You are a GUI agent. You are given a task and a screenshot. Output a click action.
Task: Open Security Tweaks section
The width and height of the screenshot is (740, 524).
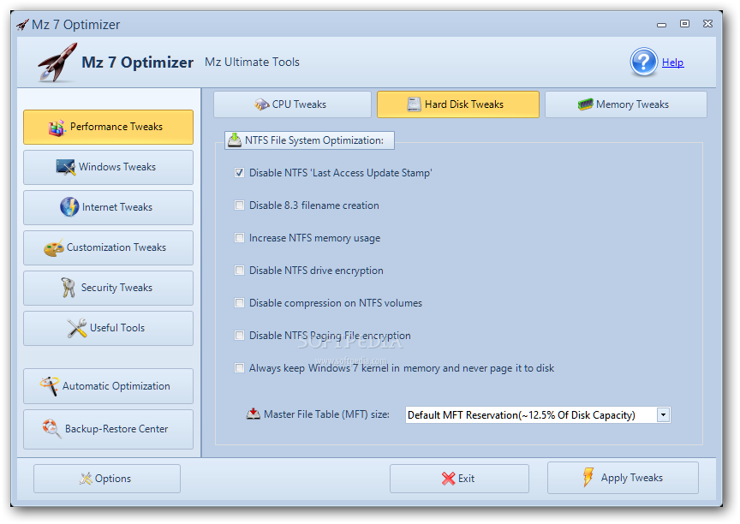108,288
